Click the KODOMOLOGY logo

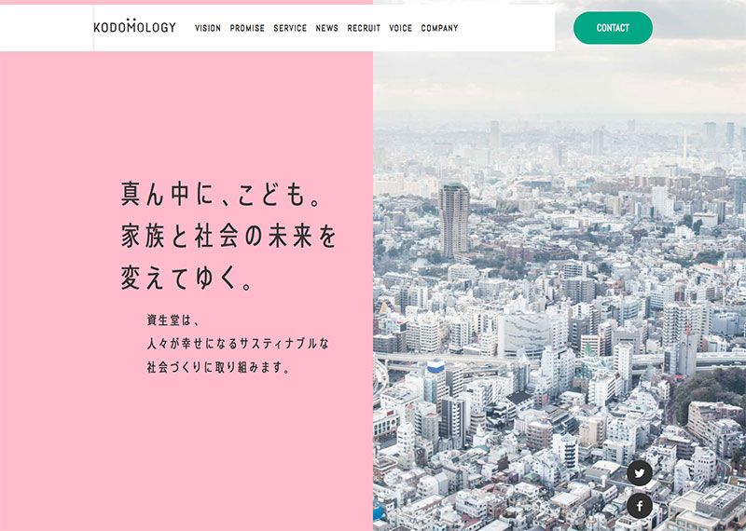coord(134,27)
